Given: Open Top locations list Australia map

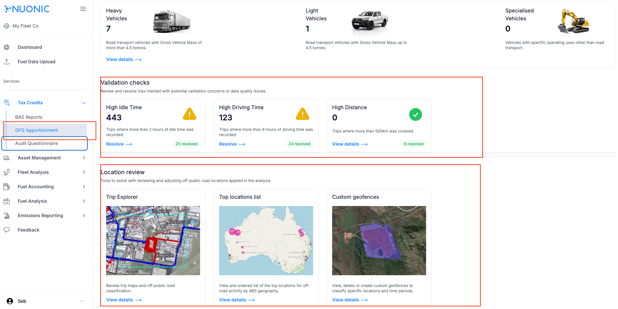Looking at the screenshot, I should (x=266, y=240).
